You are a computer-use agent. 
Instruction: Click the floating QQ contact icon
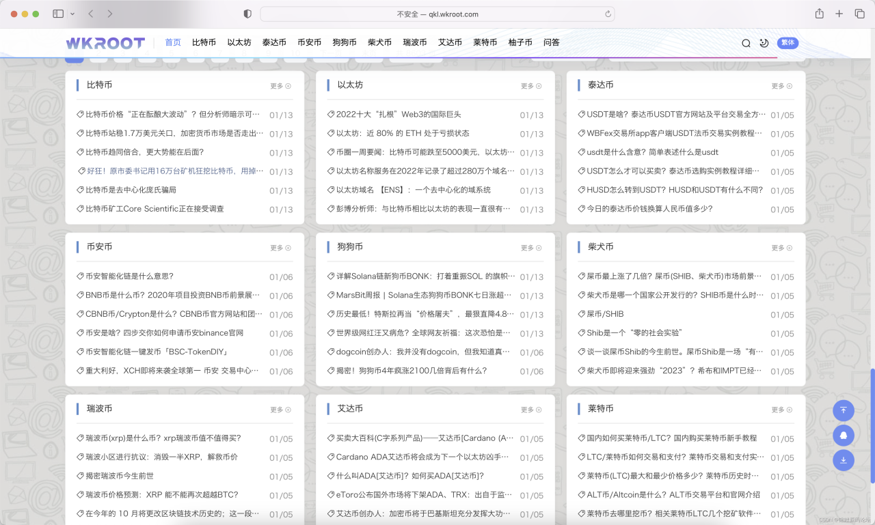point(844,435)
